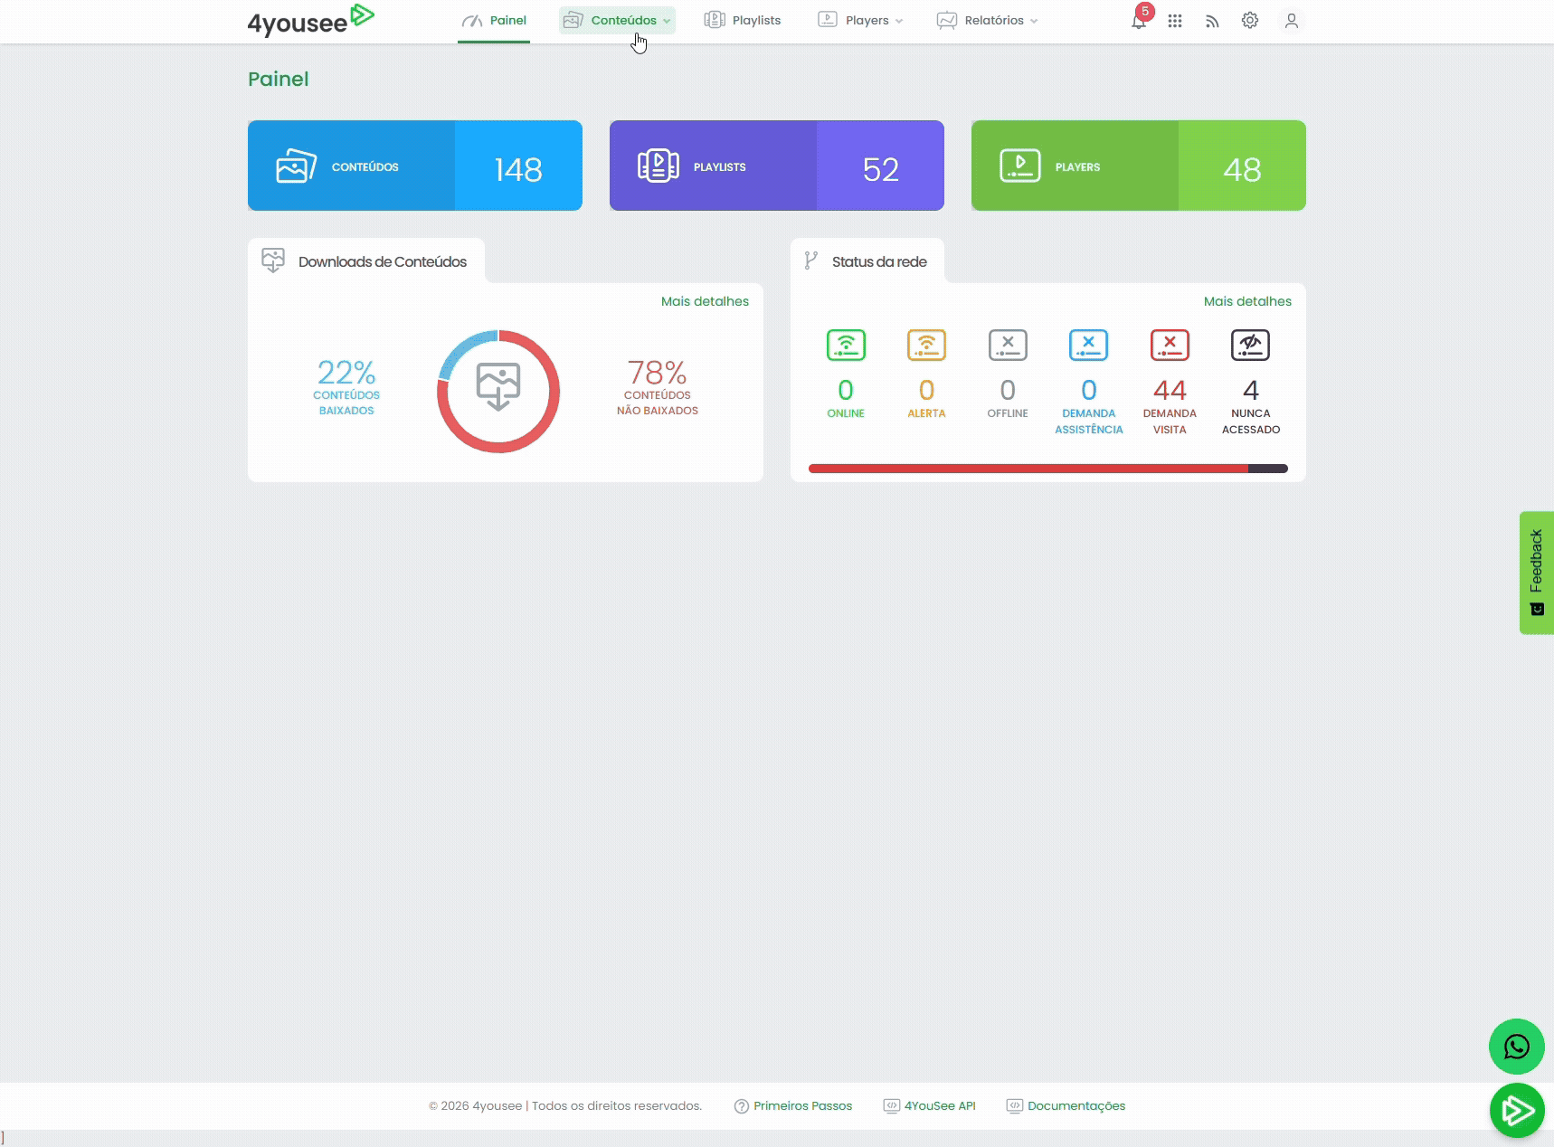This screenshot has width=1554, height=1147.
Task: Click the Status da rede branch icon
Action: pos(811,261)
